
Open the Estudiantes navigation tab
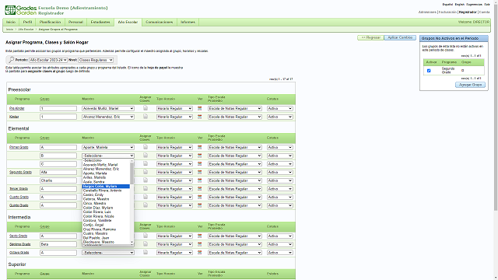coord(100,23)
